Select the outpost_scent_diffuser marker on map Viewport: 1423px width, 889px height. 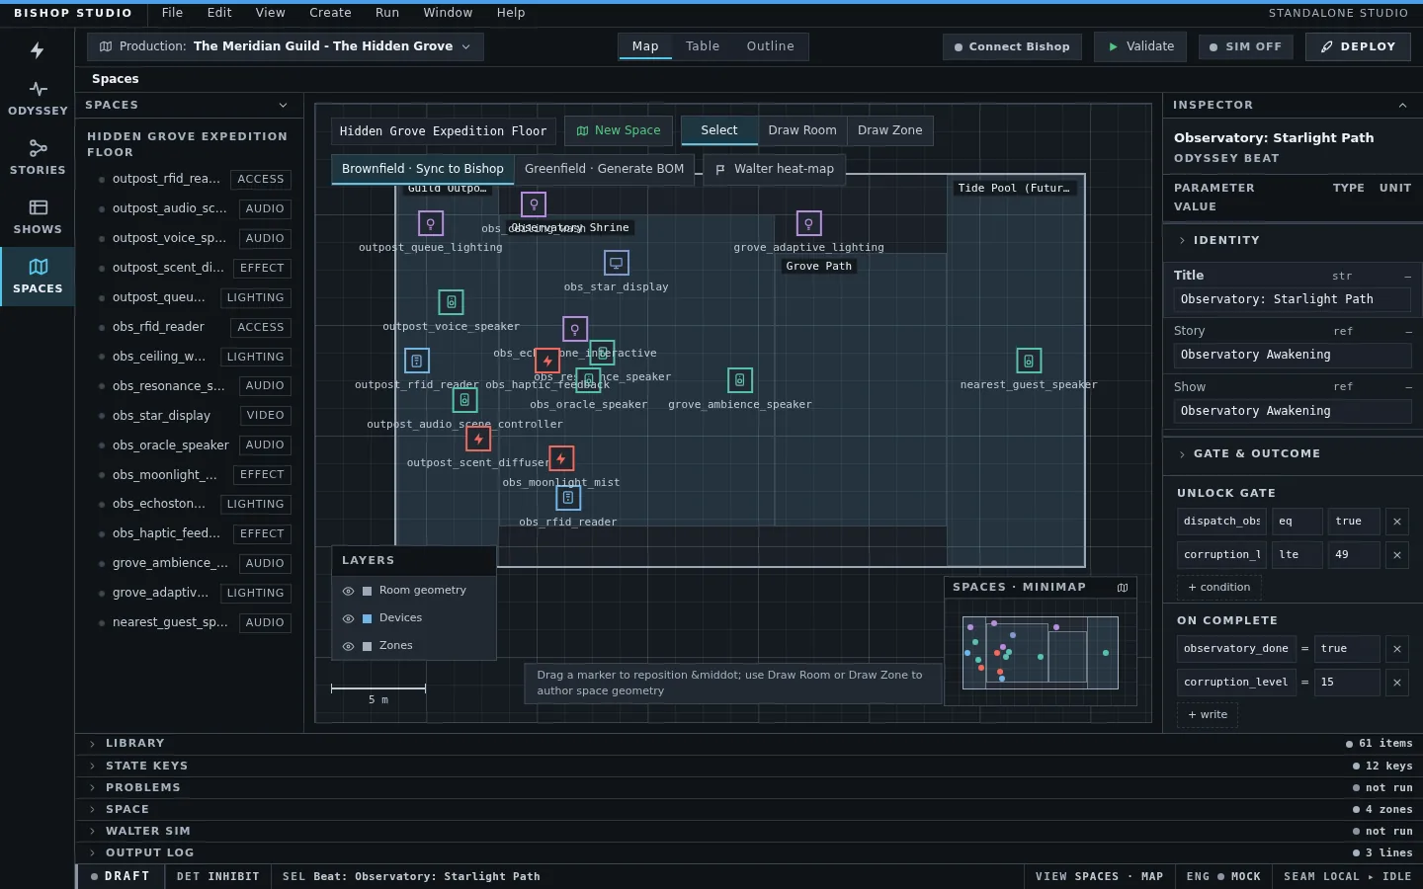coord(478,439)
